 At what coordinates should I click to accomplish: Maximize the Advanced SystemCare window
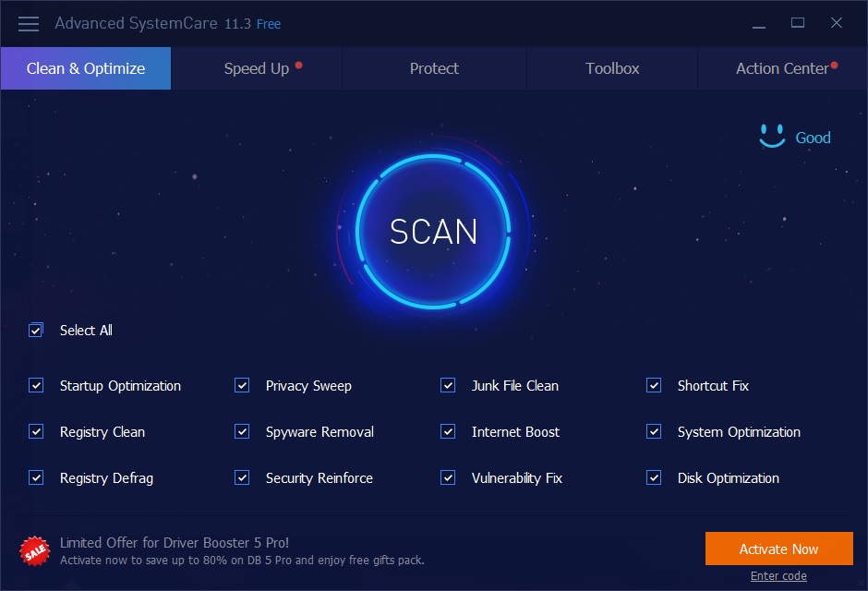(798, 23)
